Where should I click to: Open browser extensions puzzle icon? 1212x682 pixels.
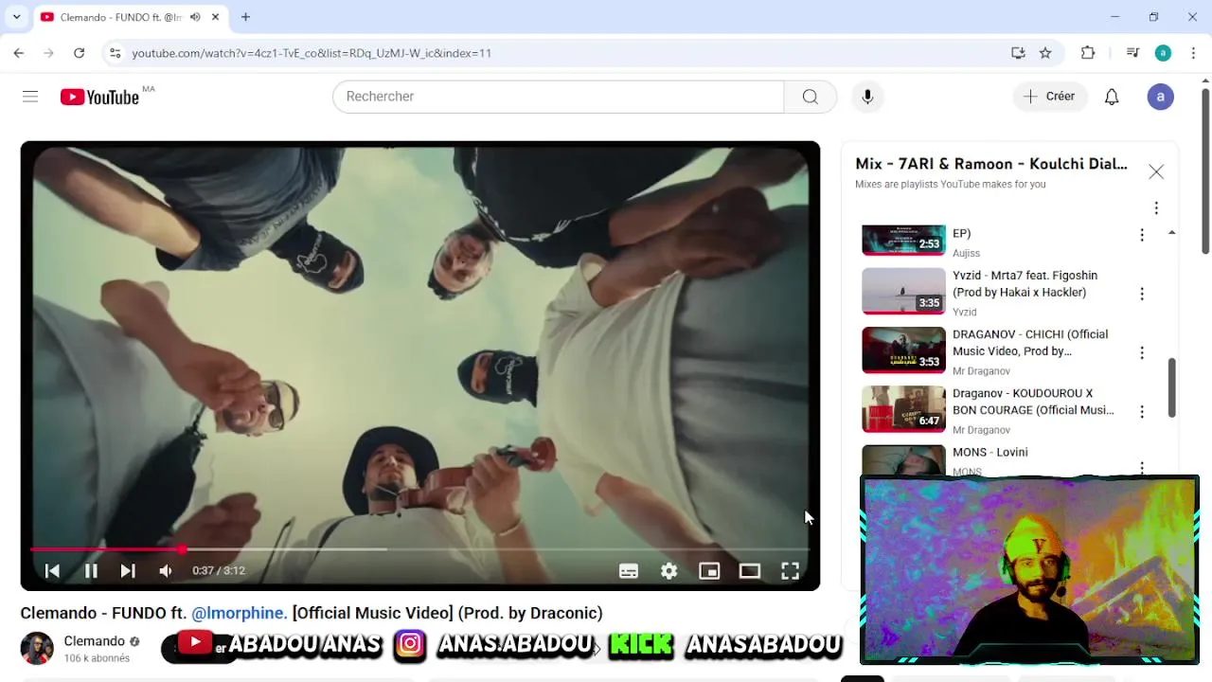(x=1088, y=53)
